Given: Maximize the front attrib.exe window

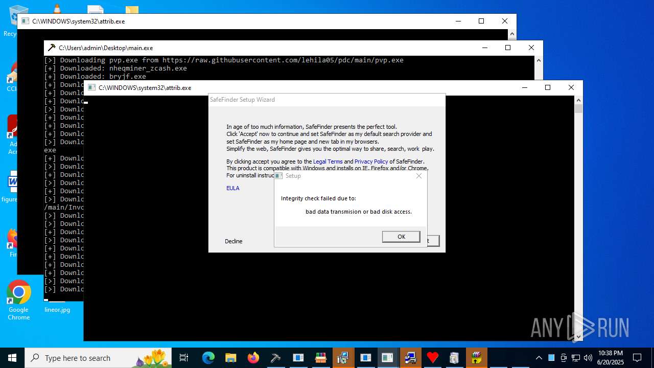Looking at the screenshot, I should 548,87.
